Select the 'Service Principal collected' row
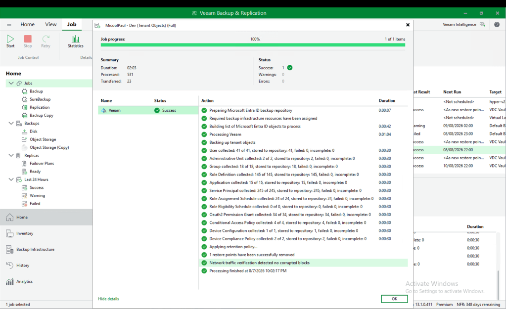Image resolution: width=506 pixels, height=309 pixels. pos(303,191)
